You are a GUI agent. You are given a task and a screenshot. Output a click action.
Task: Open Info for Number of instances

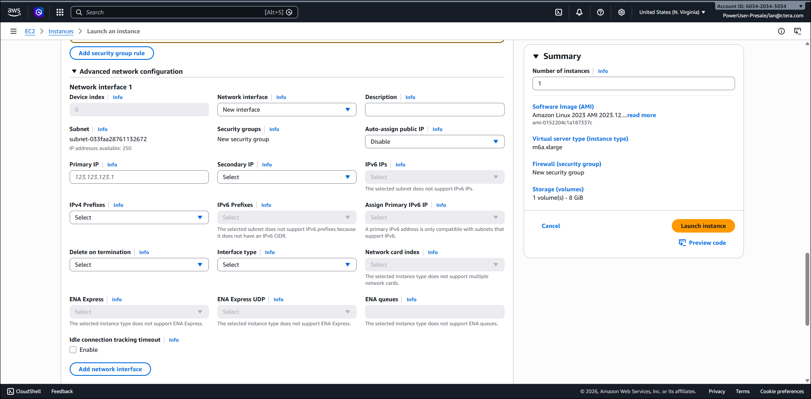603,71
